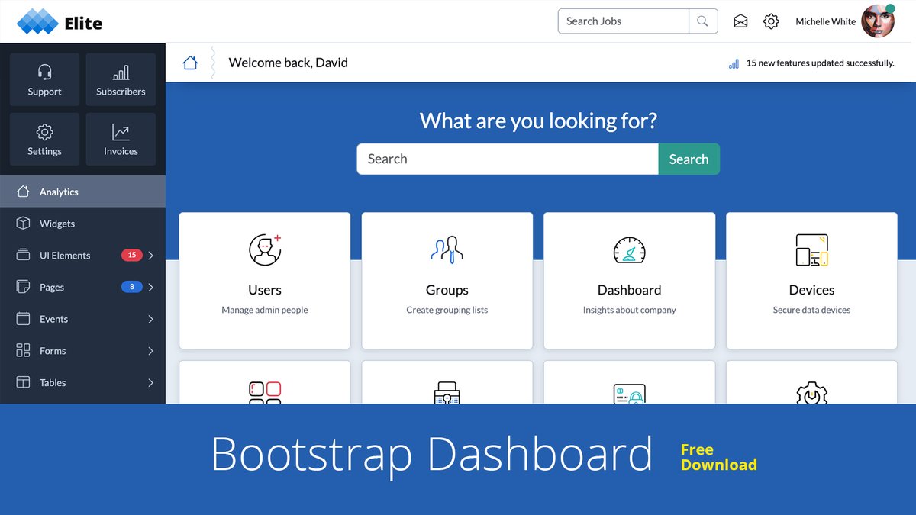
Task: Click the blue 8 badge on Pages
Action: pos(132,287)
